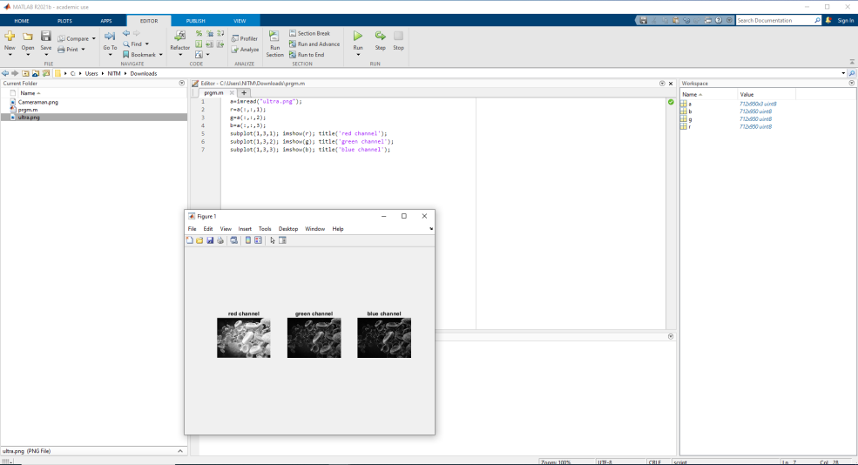Open the Workspace panel actions menu
Screen dimensions: 858x465
click(x=851, y=84)
